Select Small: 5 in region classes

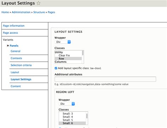(68, 120)
